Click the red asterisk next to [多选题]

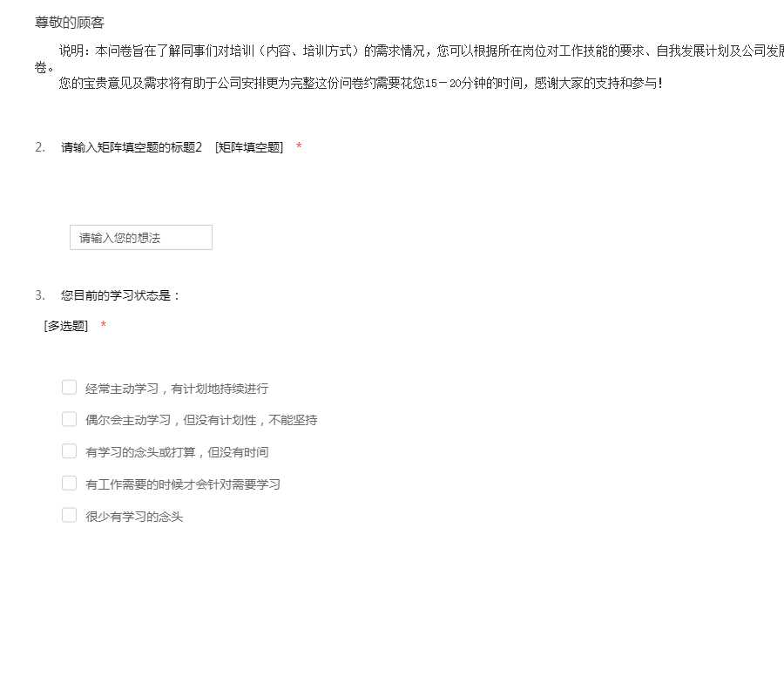[104, 326]
